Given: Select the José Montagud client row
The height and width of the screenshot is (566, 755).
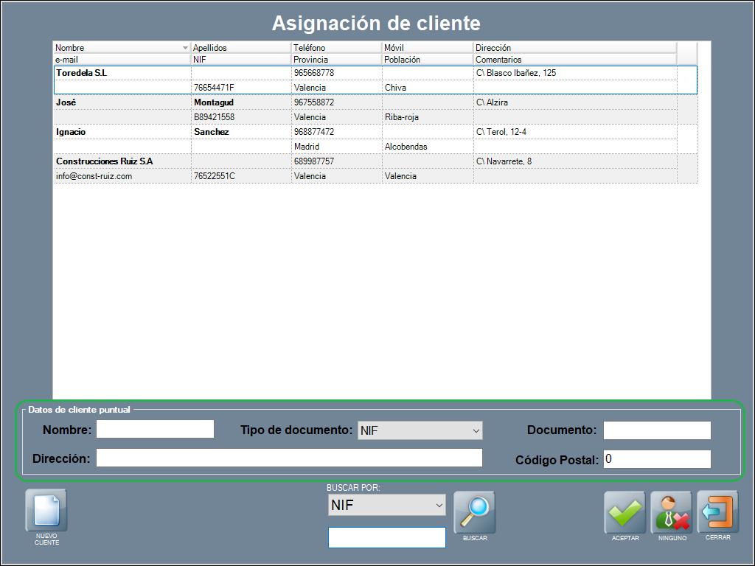Looking at the screenshot, I should tap(122, 102).
